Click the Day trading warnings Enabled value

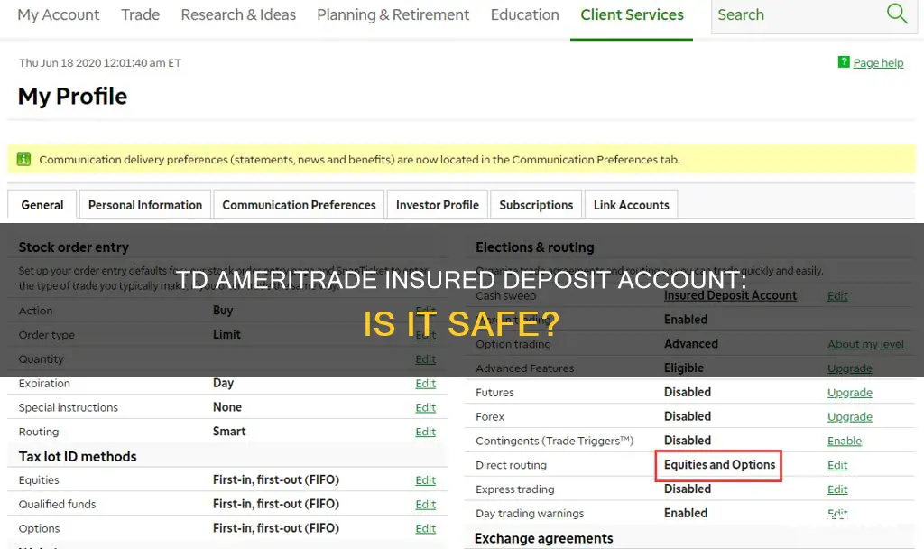686,513
